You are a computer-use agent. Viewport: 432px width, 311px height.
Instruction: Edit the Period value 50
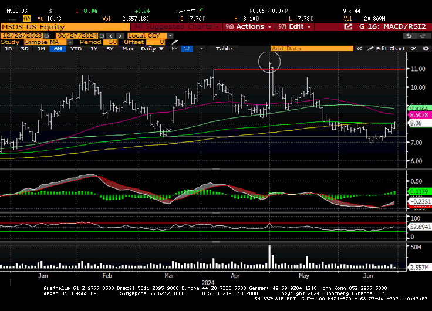click(111, 42)
